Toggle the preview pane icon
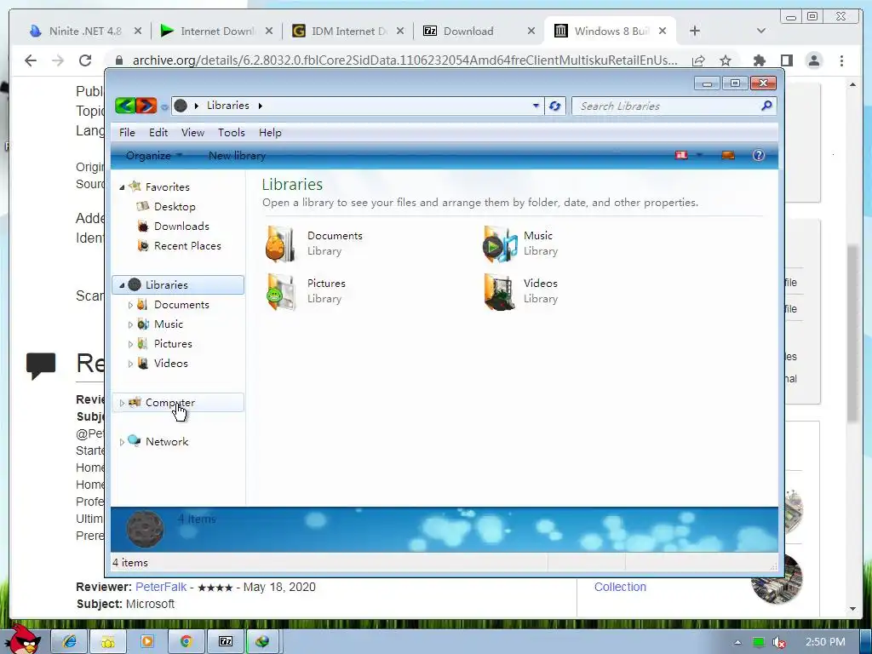Image resolution: width=872 pixels, height=654 pixels. [x=728, y=155]
